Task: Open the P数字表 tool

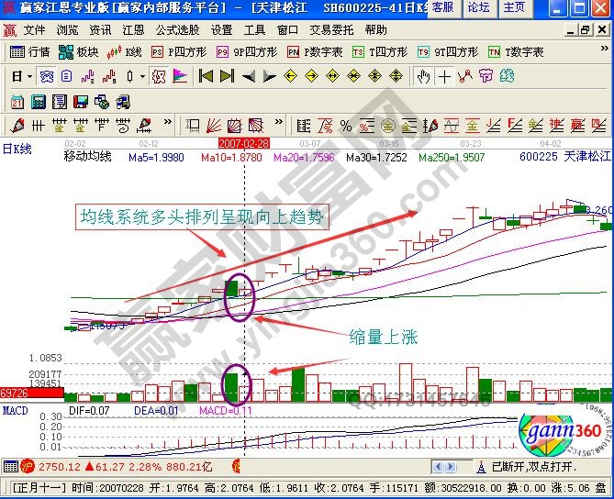Action: click(x=314, y=52)
